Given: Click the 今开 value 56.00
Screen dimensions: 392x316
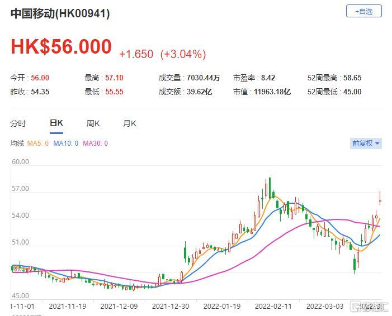Looking at the screenshot, I should [x=40, y=78].
